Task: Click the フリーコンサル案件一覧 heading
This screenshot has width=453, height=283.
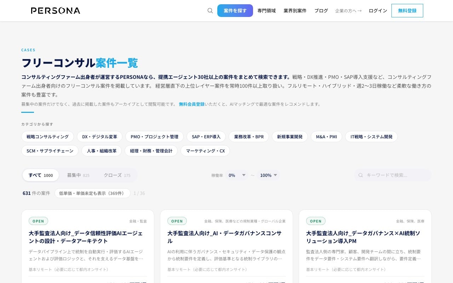Action: (80, 63)
